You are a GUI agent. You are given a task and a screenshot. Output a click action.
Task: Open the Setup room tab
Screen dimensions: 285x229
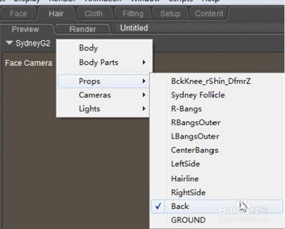tap(170, 14)
